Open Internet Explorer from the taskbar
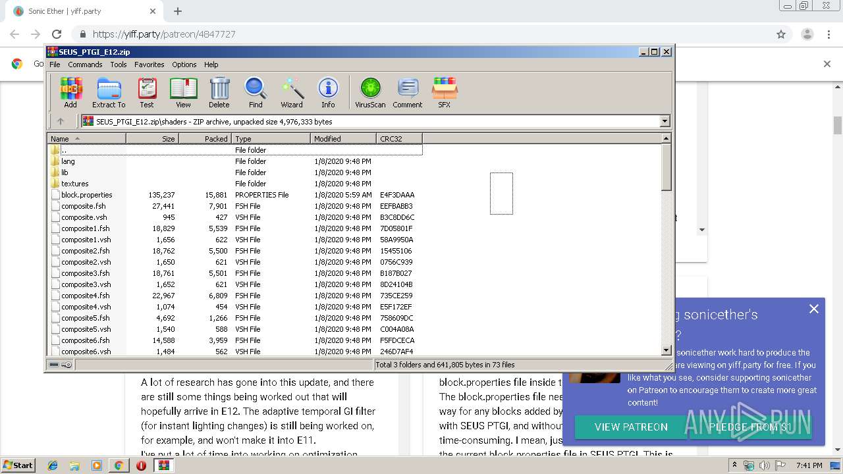Image resolution: width=843 pixels, height=474 pixels. pos(53,465)
